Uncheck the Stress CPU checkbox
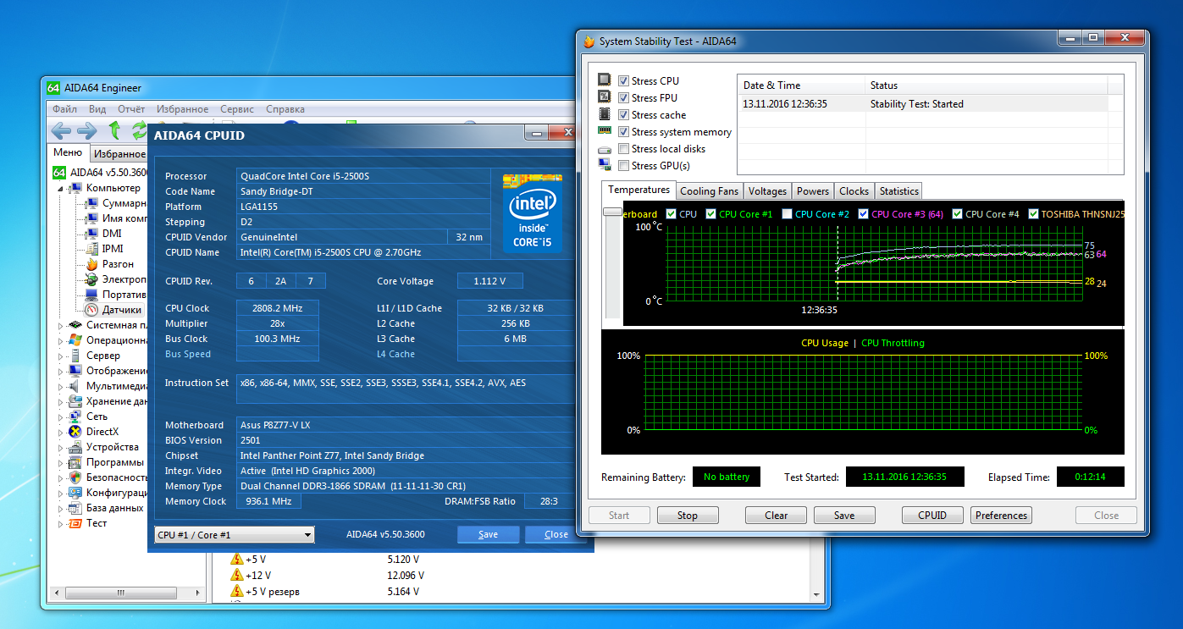 click(x=624, y=81)
